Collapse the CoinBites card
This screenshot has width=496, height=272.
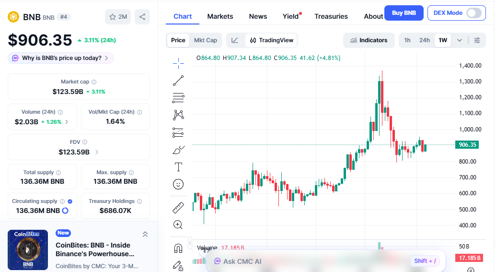click(145, 234)
